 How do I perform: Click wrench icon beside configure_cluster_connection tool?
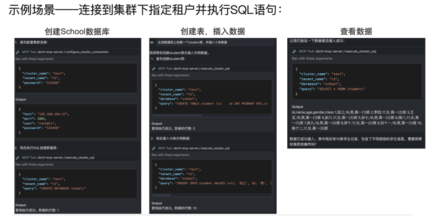pos(17,52)
